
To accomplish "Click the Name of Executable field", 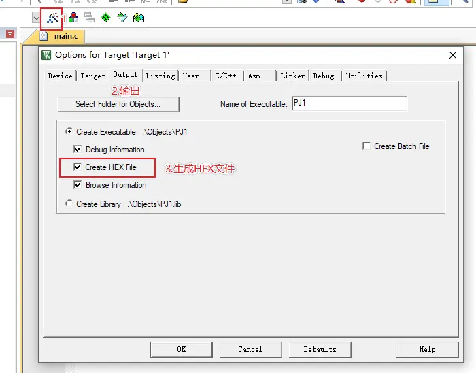I will click(350, 103).
